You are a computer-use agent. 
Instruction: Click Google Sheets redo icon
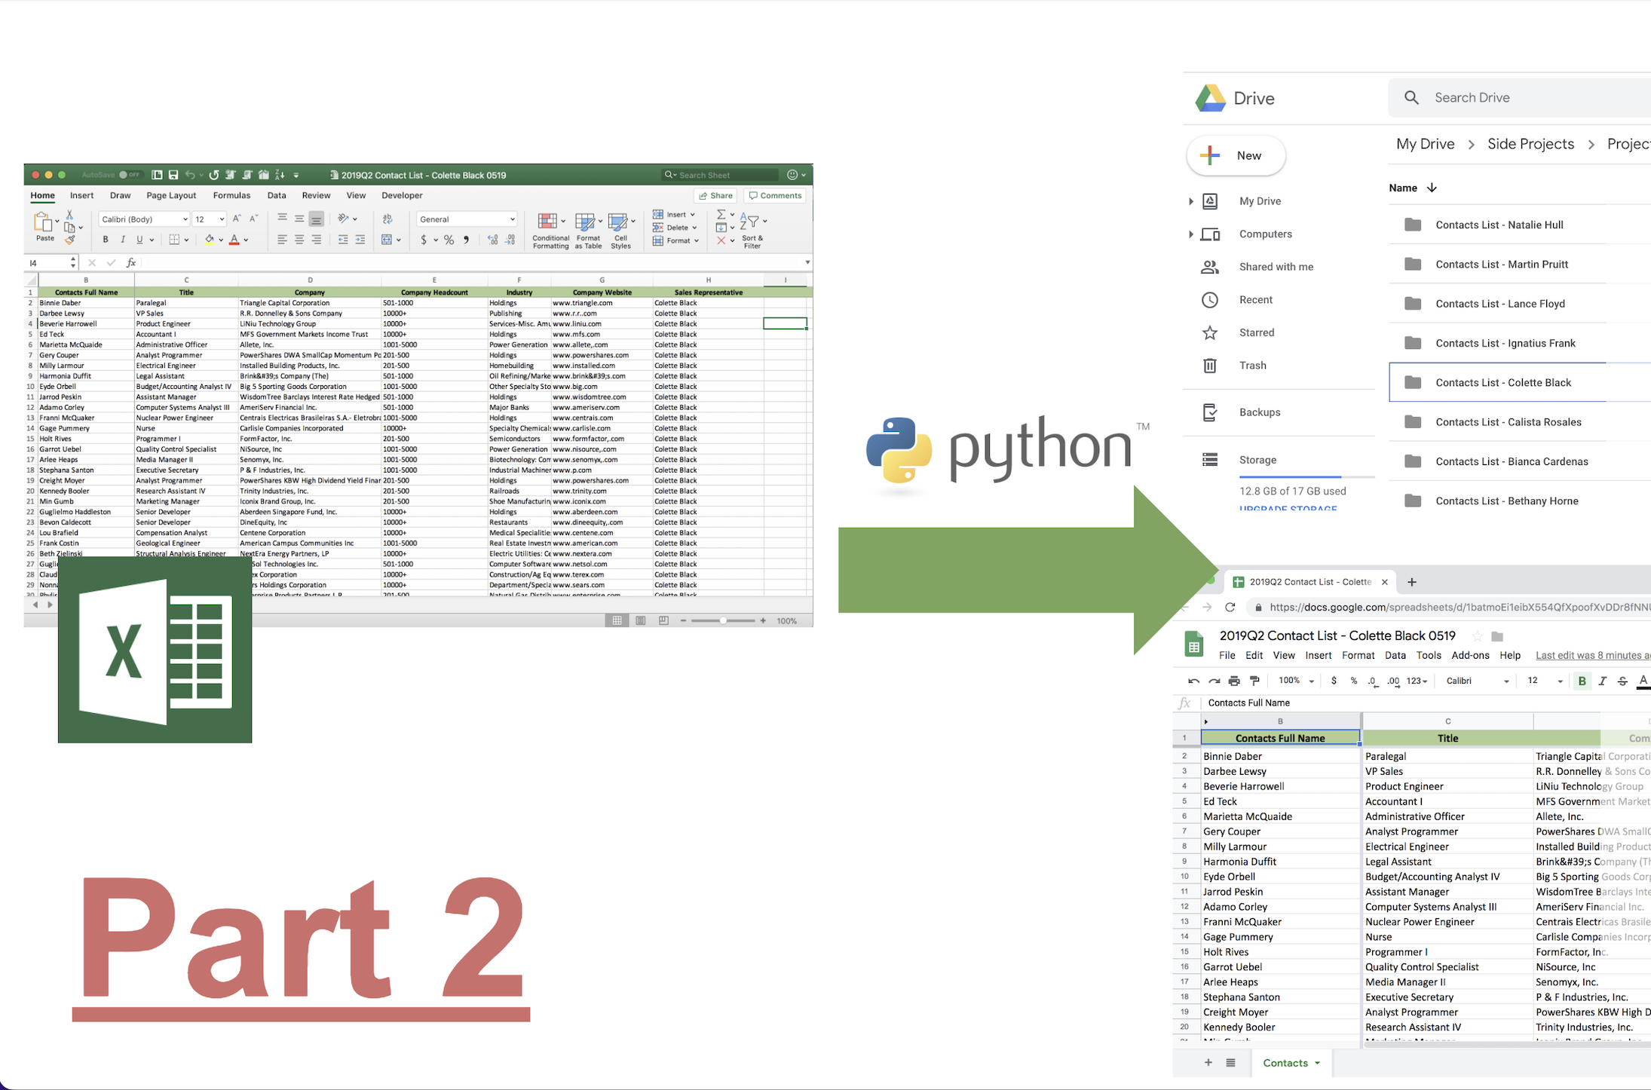(1214, 681)
